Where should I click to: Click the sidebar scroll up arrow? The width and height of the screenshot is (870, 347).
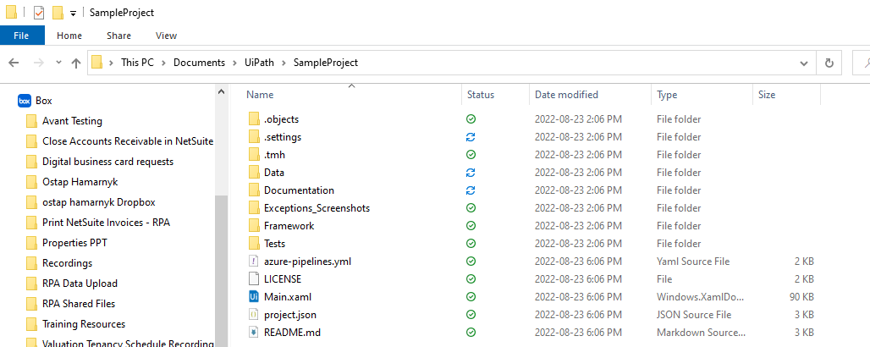coord(221,91)
